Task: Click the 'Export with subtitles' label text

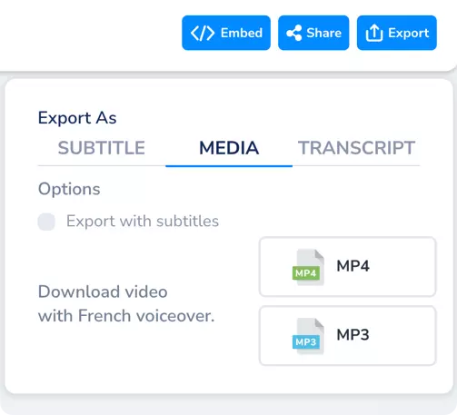Action: 143,221
